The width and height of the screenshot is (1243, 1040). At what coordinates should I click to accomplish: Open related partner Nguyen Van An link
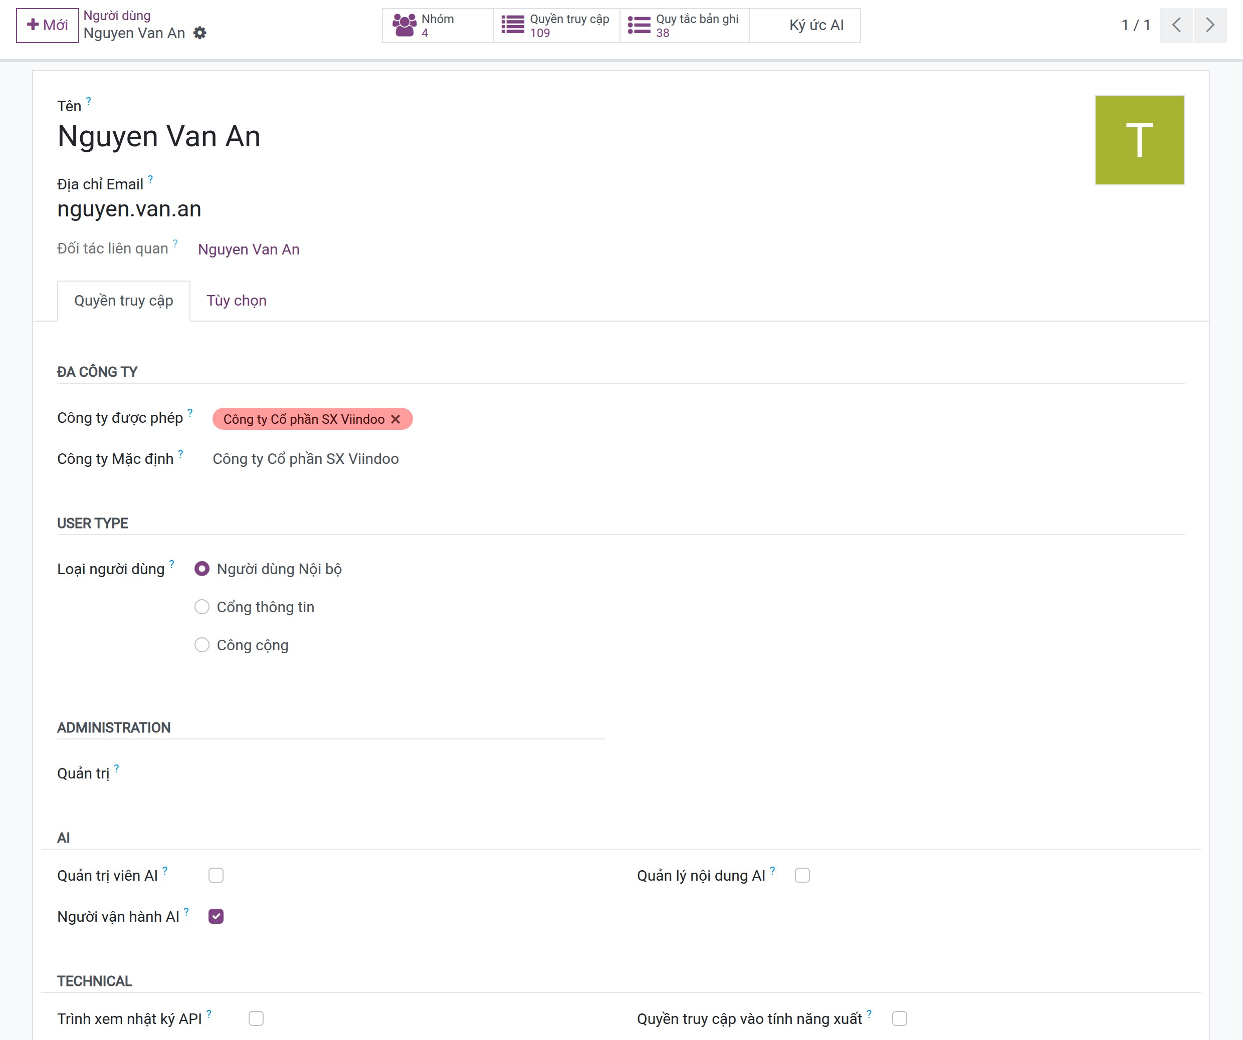point(249,249)
